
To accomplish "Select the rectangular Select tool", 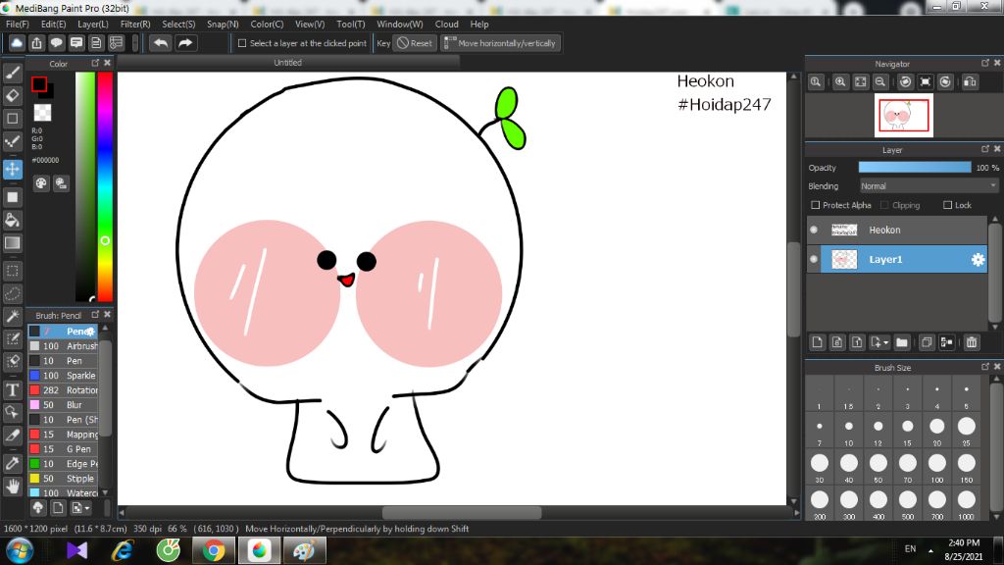I will point(12,271).
